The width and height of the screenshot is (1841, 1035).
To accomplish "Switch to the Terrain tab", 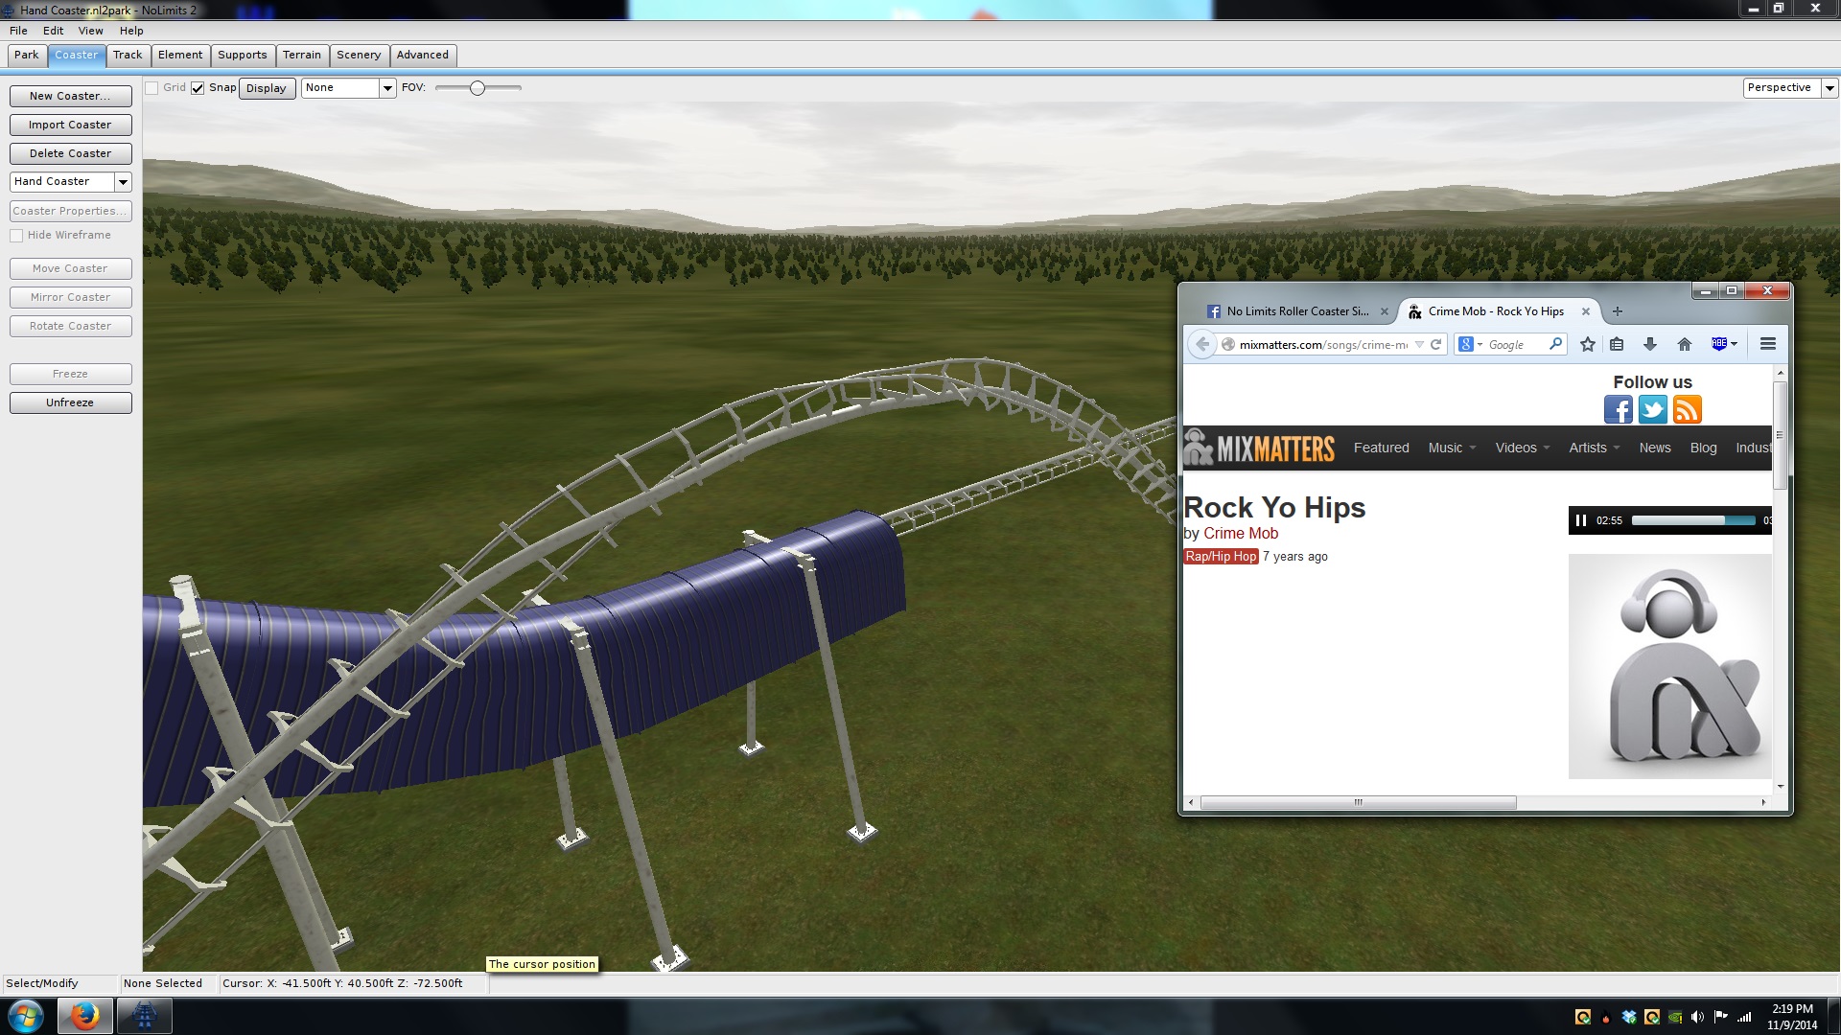I will [x=301, y=55].
